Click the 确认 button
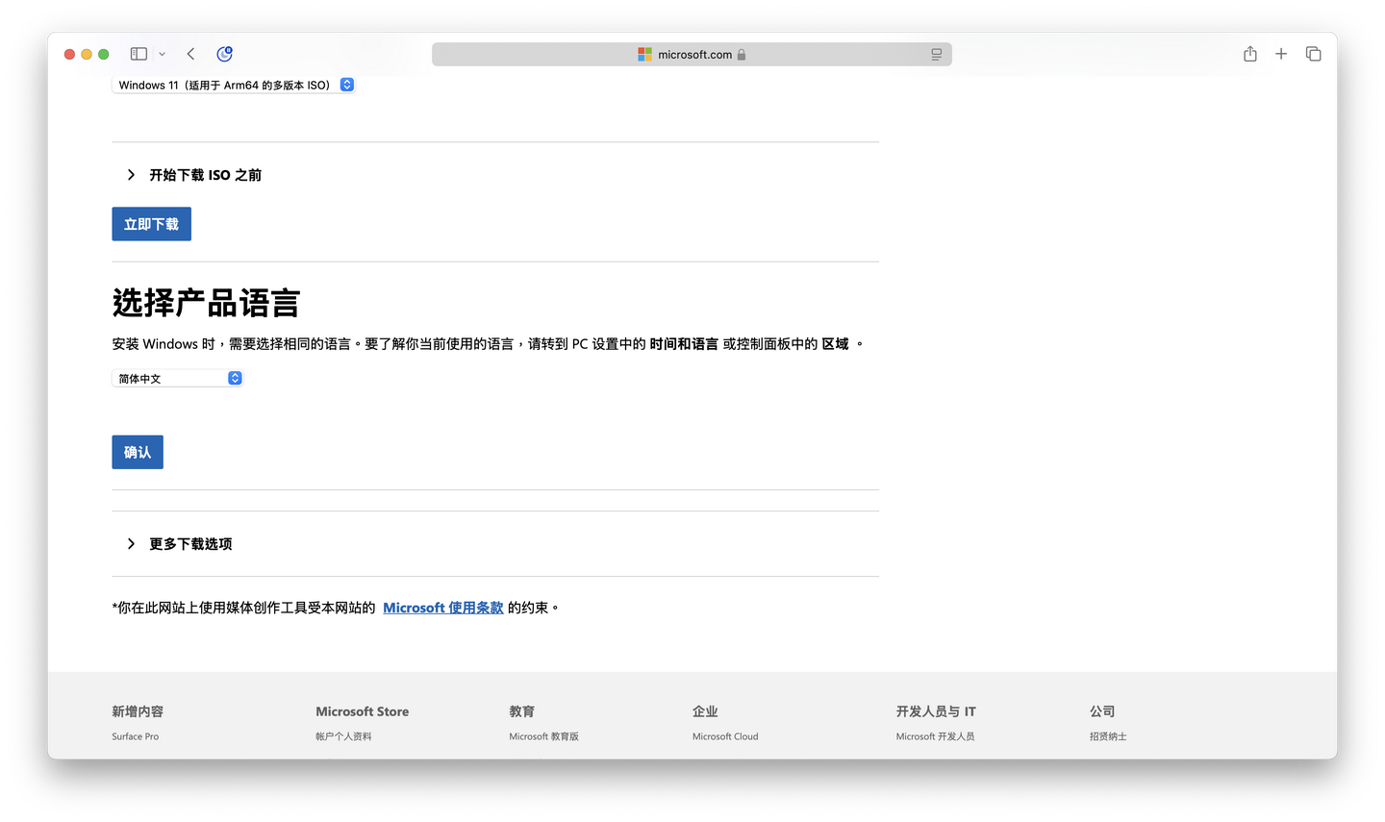The image size is (1385, 822). [138, 452]
